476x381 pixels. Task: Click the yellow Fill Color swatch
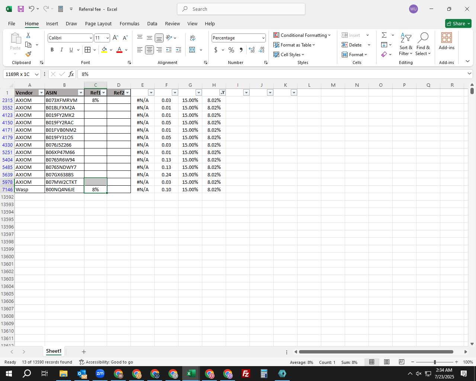(x=104, y=49)
